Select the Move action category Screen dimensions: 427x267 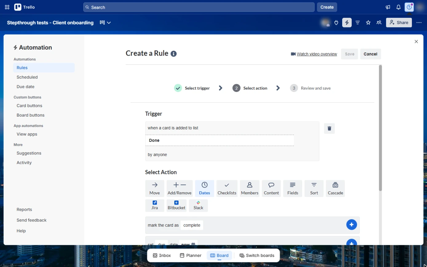[x=155, y=189]
